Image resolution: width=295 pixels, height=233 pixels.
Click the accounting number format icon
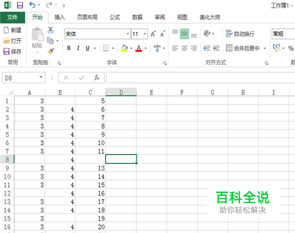click(x=277, y=48)
